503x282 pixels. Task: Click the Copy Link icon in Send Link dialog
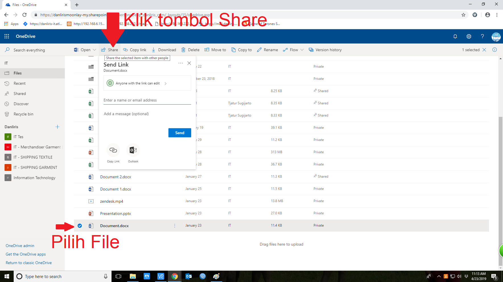113,150
